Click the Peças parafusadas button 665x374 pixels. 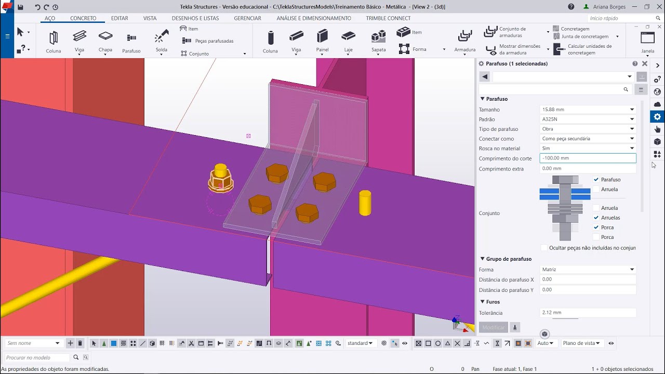[208, 41]
